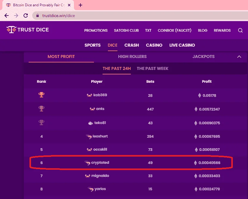The width and height of the screenshot is (248, 199).
Task: Open the Promotions link
Action: (96, 30)
